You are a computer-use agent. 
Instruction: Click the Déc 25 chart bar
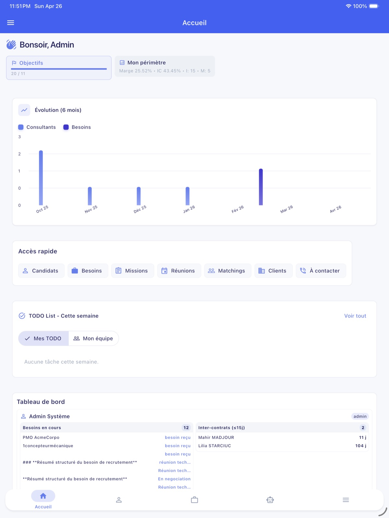click(139, 196)
